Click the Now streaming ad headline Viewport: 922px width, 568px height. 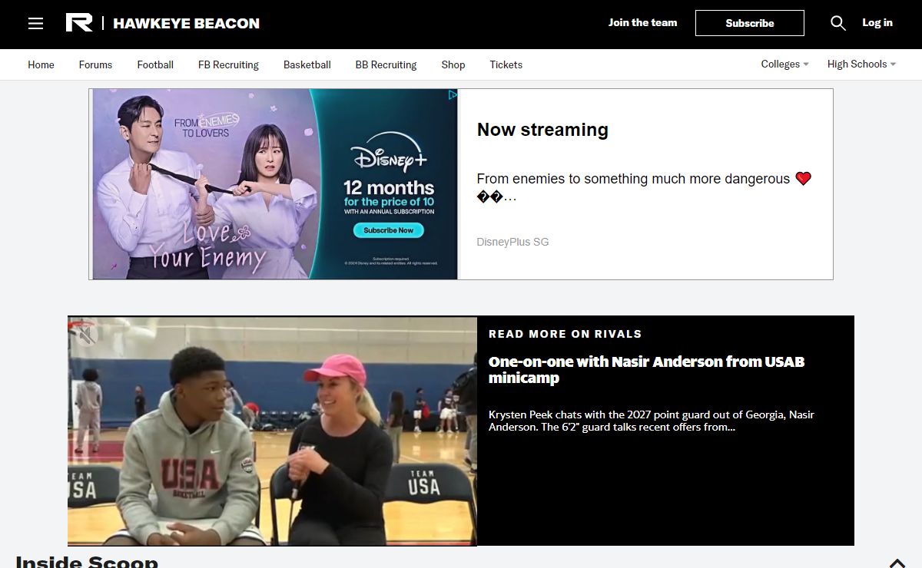[x=542, y=130]
